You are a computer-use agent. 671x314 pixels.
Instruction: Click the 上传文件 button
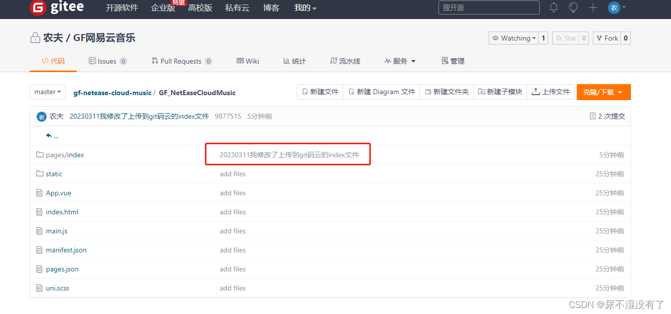(551, 92)
